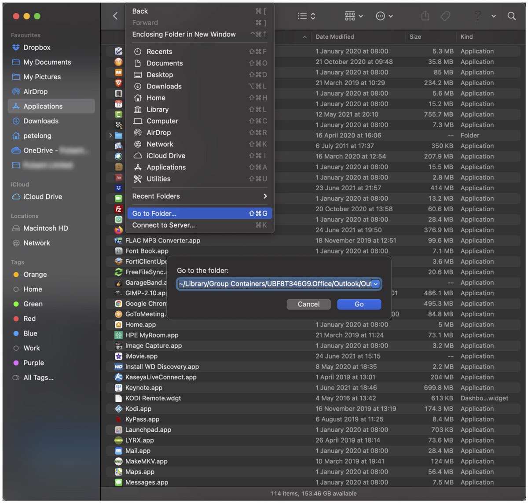Choose Computer in the Go menu
Image resolution: width=528 pixels, height=503 pixels.
[x=199, y=121]
